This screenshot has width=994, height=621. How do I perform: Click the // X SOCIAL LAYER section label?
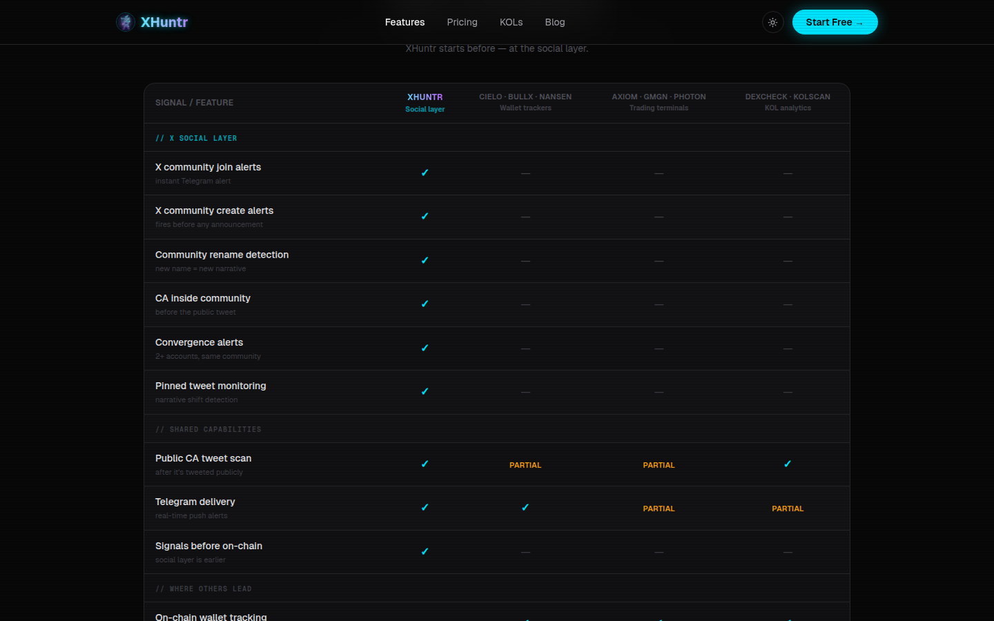click(196, 138)
